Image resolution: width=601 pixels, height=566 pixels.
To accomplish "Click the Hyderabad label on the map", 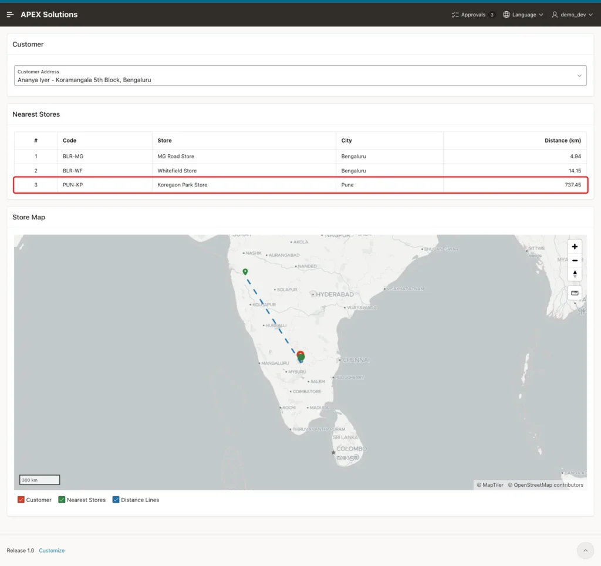I will (334, 294).
